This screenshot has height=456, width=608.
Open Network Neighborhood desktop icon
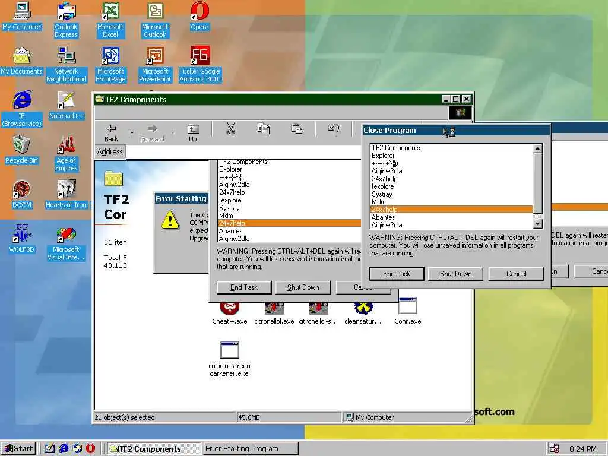point(66,65)
